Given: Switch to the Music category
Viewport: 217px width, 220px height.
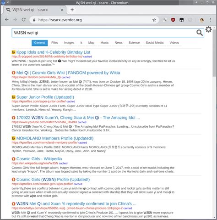Looking at the screenshot, I should 104,43.
